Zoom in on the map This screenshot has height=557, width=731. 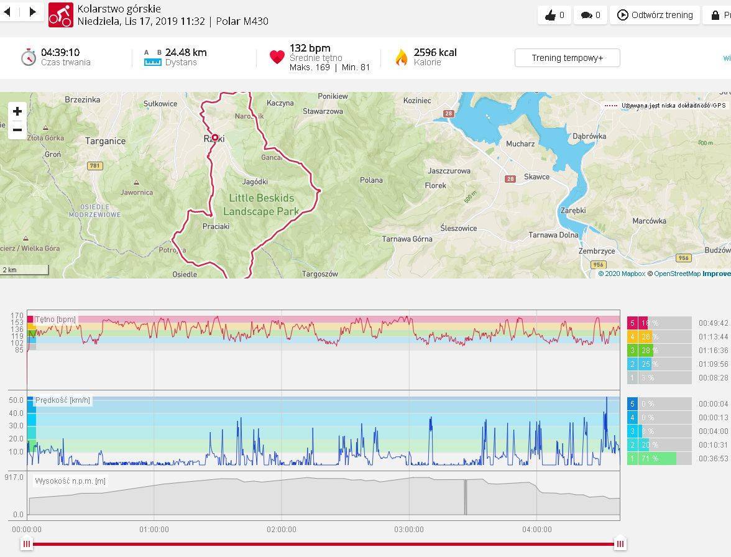(x=17, y=111)
